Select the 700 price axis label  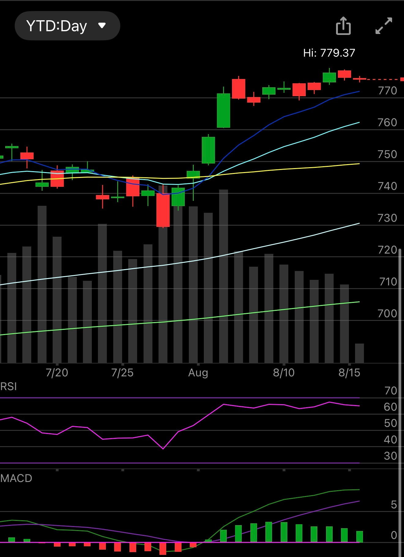click(387, 314)
